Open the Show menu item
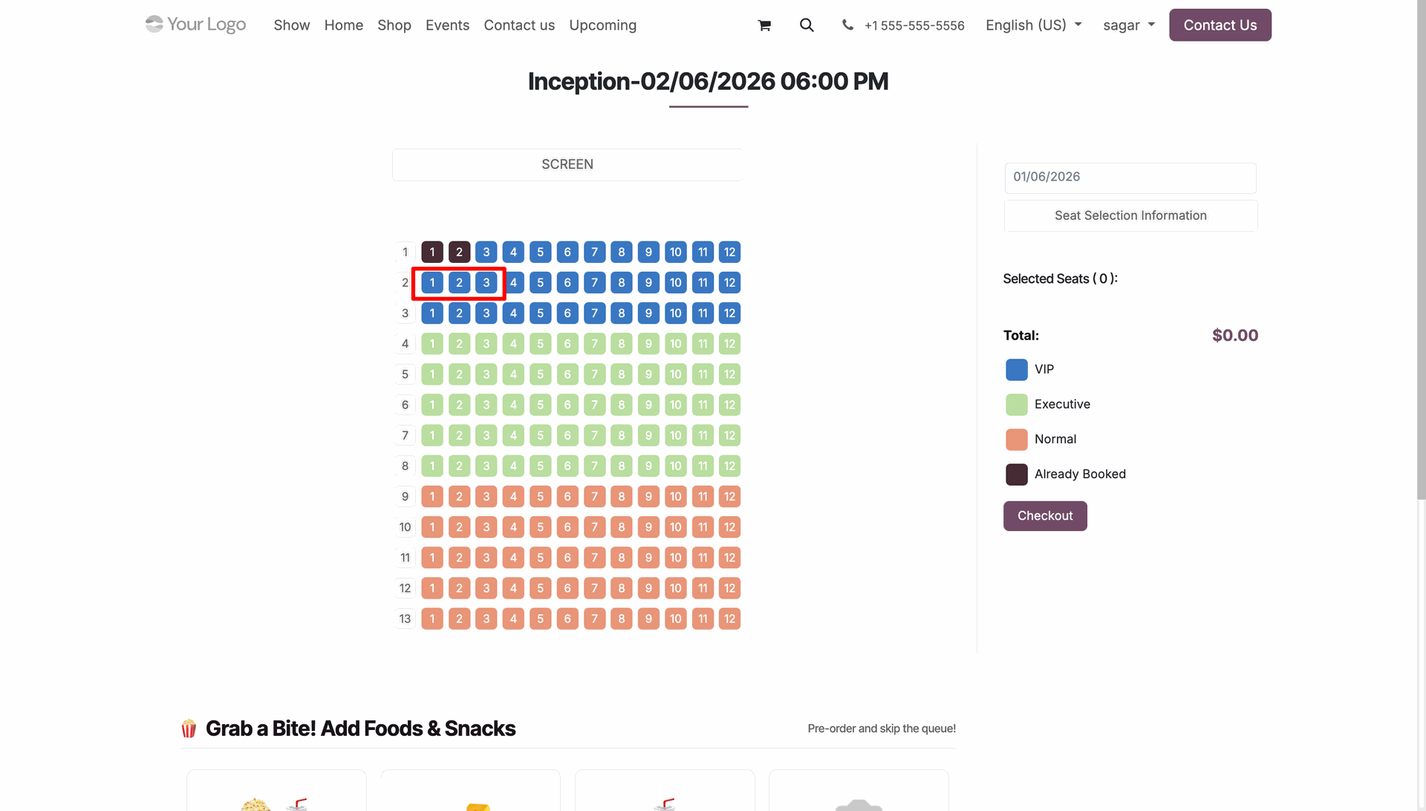1426x811 pixels. [x=292, y=25]
